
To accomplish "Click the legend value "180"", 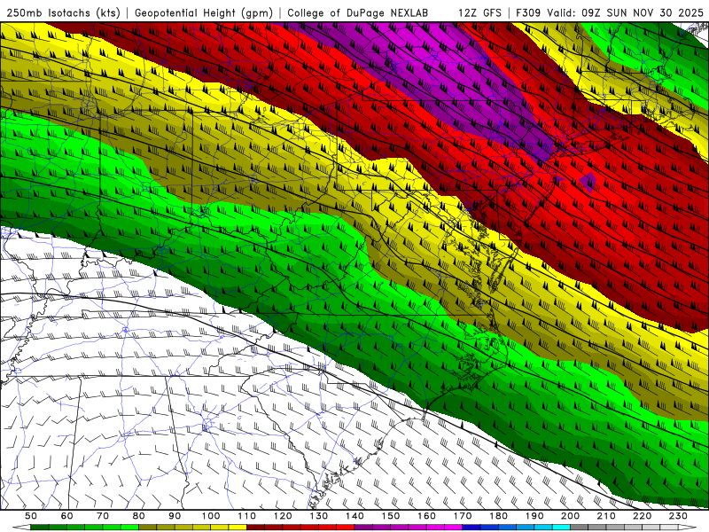I will click(498, 516).
